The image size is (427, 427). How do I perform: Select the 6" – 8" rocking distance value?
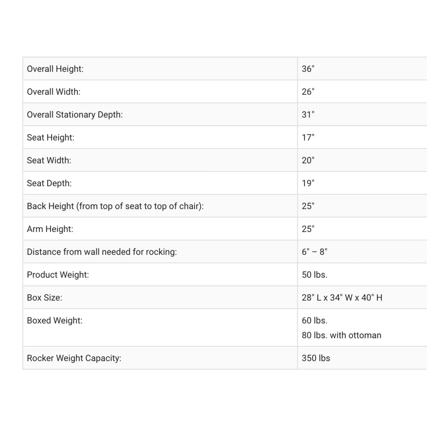coord(314,252)
